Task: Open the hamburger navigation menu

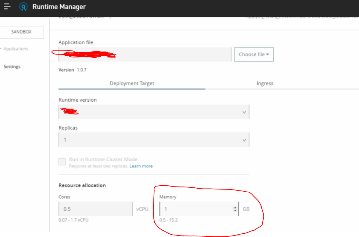Action: [7, 7]
